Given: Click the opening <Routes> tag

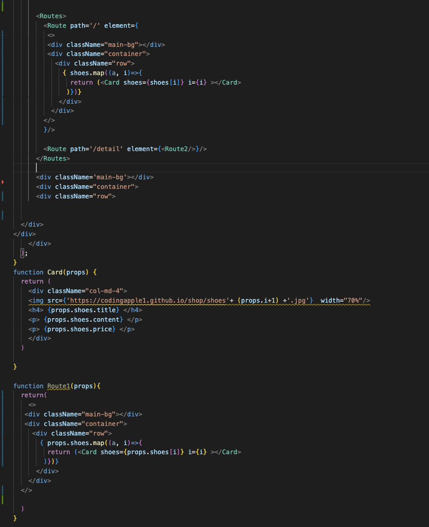Looking at the screenshot, I should (51, 16).
